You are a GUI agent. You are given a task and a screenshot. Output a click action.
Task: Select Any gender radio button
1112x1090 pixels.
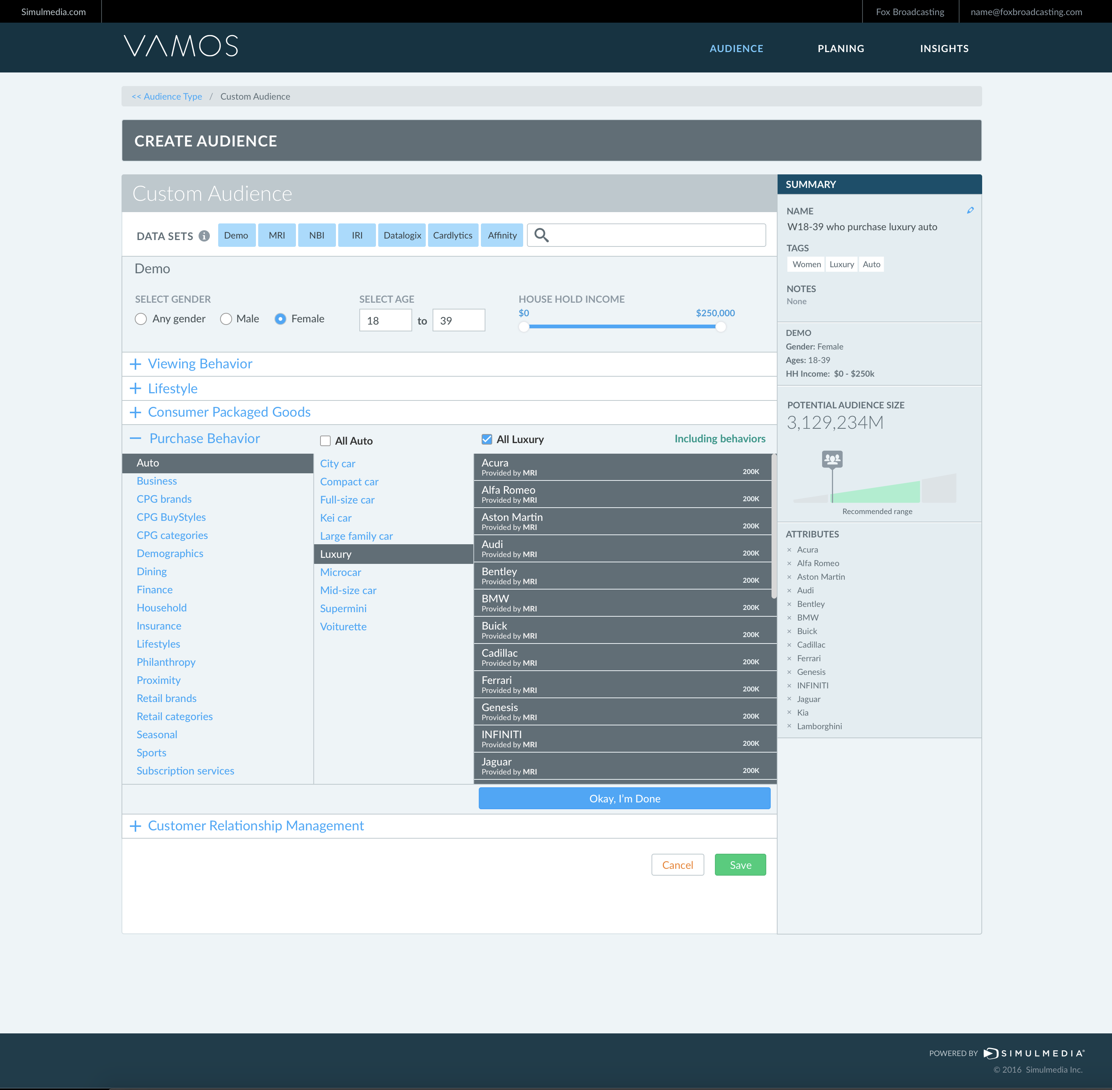pos(141,319)
